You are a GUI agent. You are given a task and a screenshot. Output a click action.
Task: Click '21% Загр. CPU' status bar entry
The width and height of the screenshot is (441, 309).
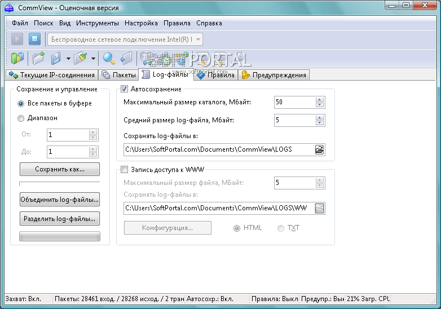[368, 299]
